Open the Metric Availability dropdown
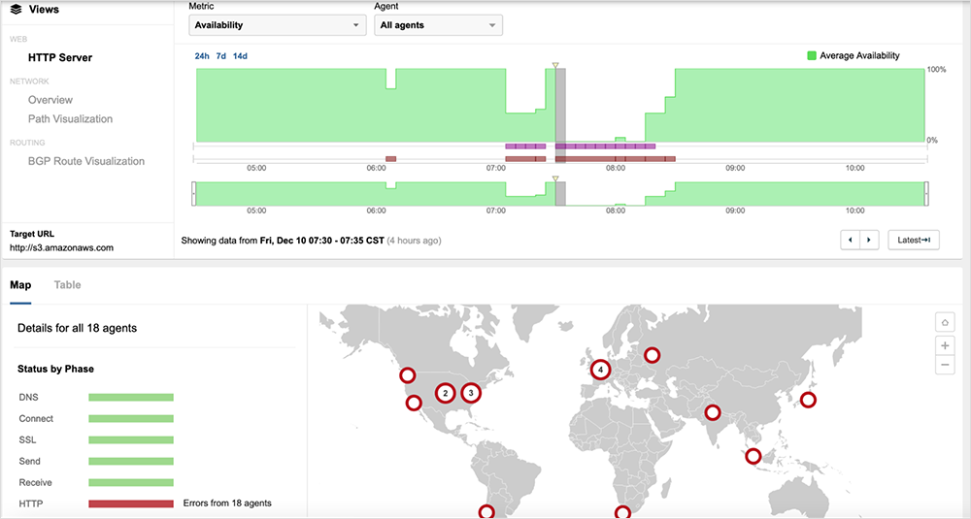This screenshot has height=519, width=971. pos(277,25)
